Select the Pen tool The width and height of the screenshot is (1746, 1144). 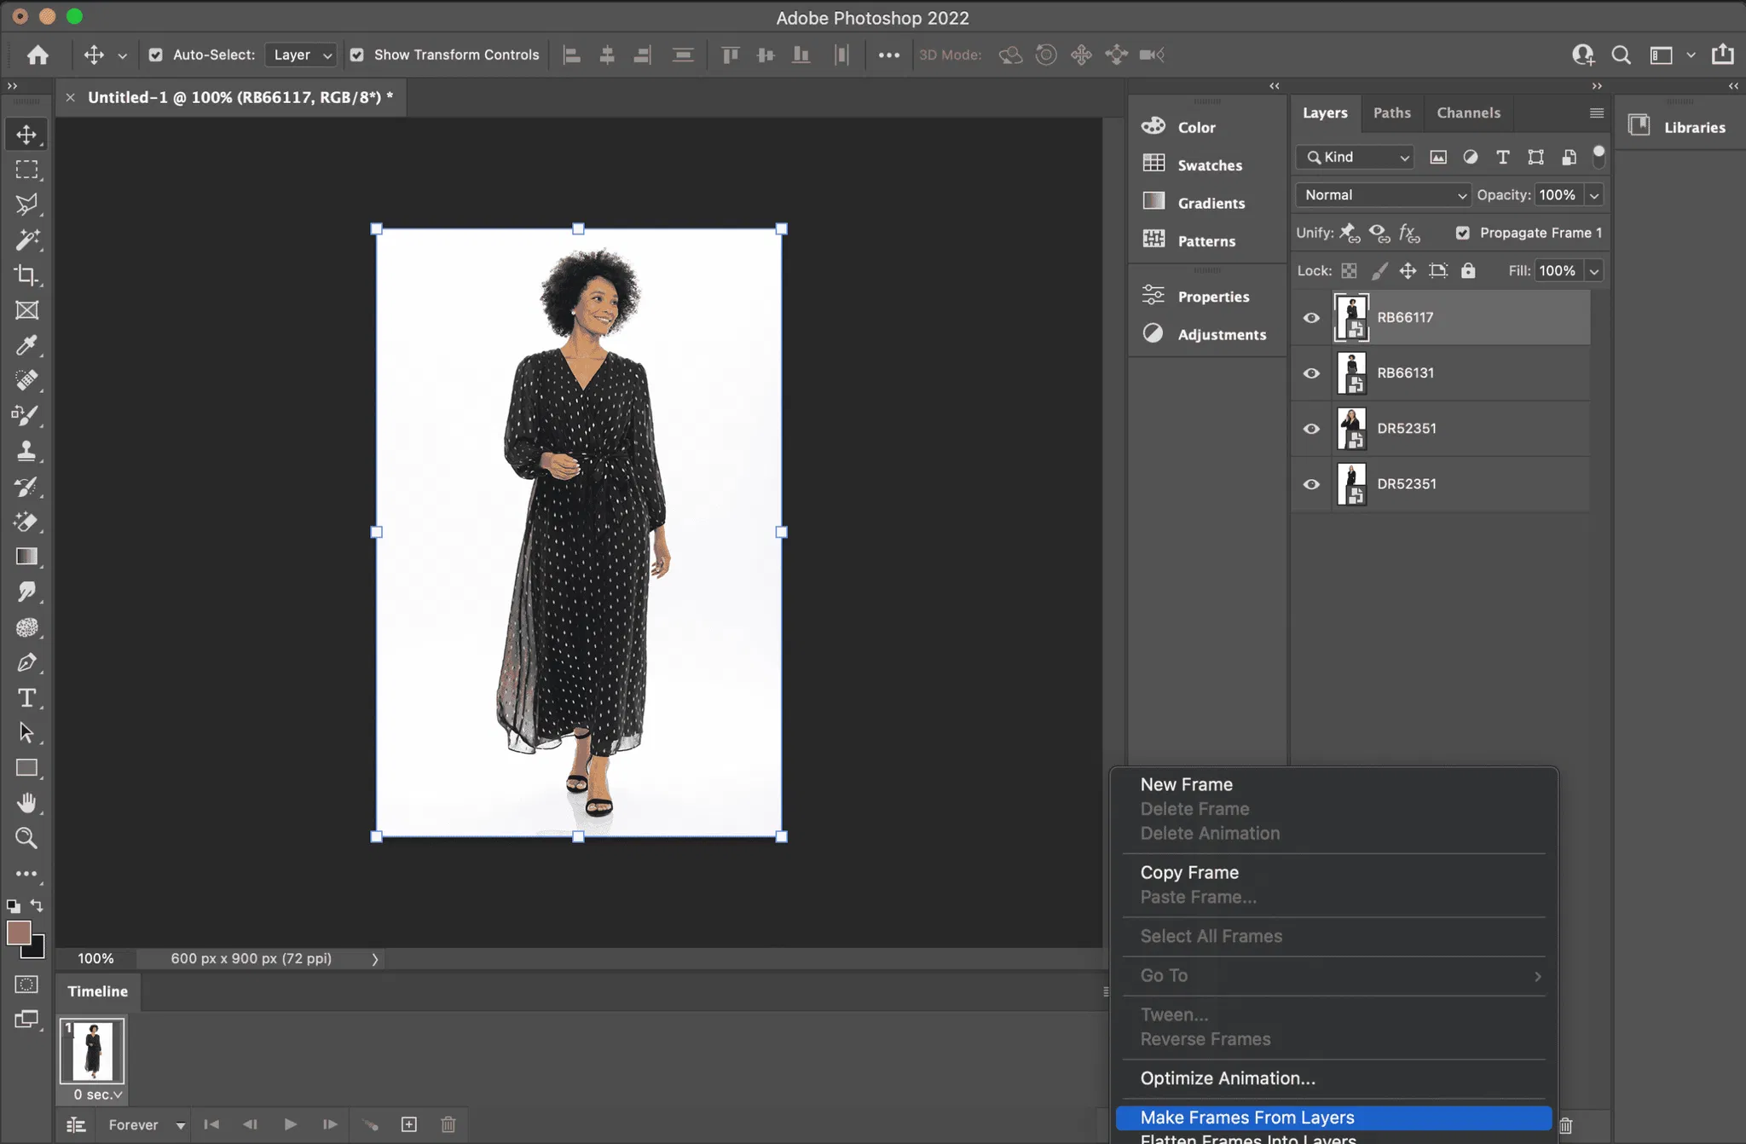(26, 662)
